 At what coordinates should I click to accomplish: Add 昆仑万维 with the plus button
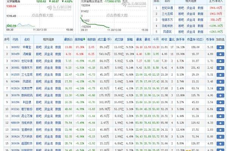(221, 116)
